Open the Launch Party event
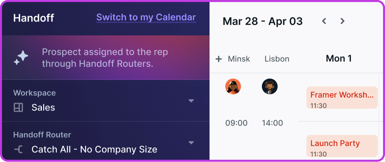Viewport: 385px width, 162px height. point(342,146)
